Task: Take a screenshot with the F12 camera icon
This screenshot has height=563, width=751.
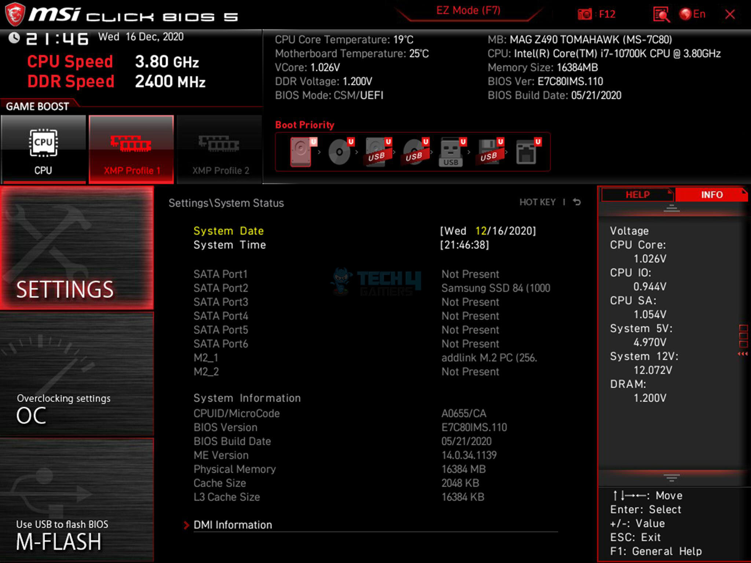Action: click(x=585, y=14)
